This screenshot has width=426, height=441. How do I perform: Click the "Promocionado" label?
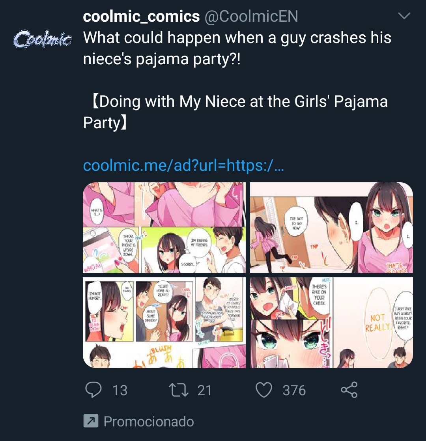click(x=149, y=421)
